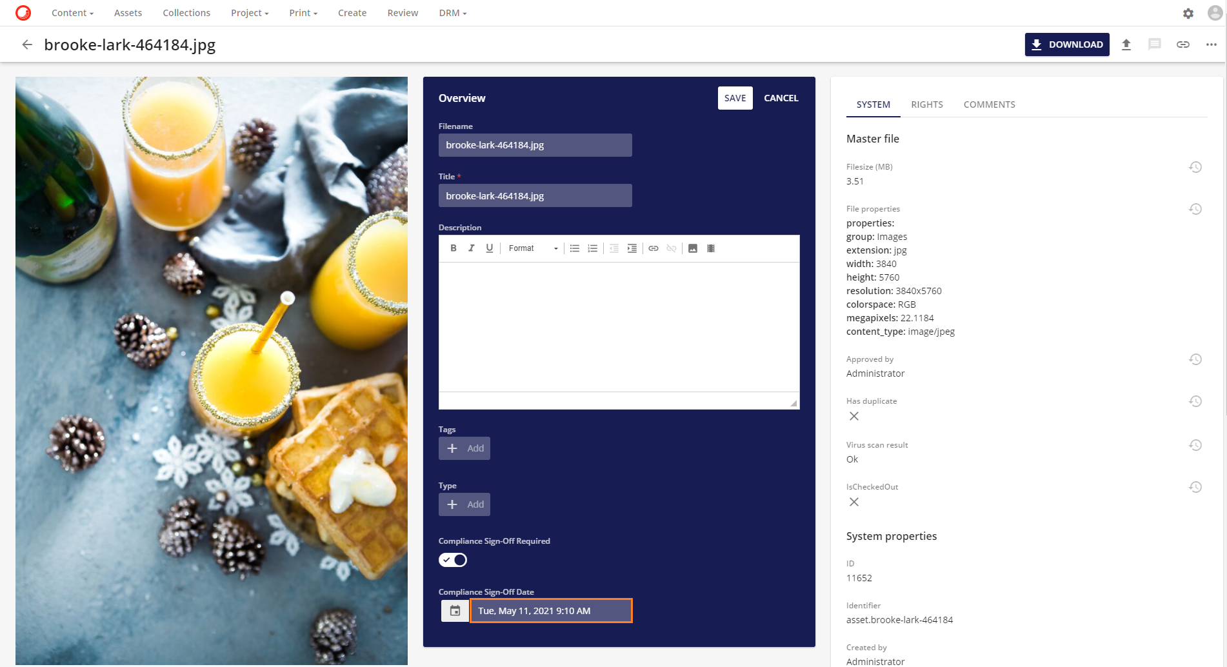The image size is (1227, 667).
Task: View history for File properties
Action: click(x=1195, y=209)
